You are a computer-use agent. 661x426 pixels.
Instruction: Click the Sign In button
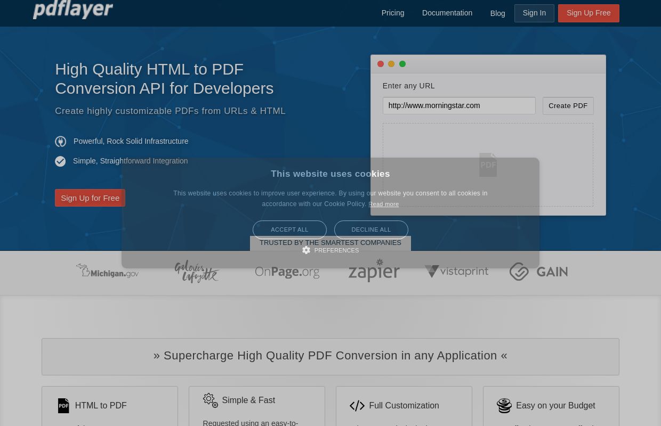534,13
